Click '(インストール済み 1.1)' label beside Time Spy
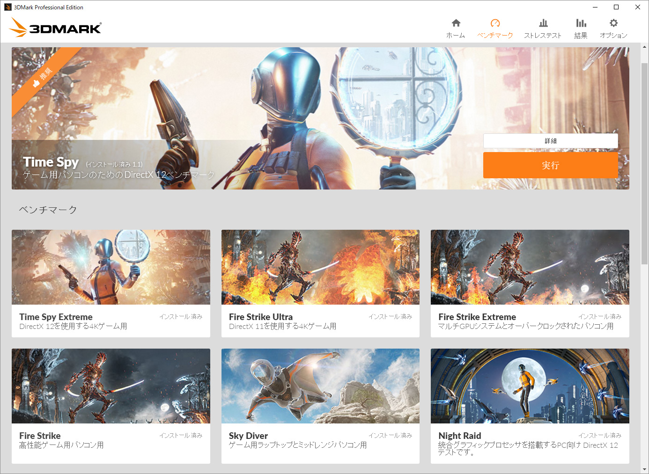Screen dimensions: 649x474 [114, 164]
